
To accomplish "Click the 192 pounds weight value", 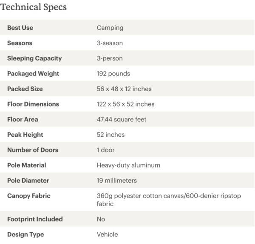I will click(113, 74).
